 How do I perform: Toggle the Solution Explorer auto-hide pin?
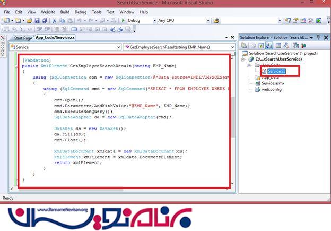point(318,37)
